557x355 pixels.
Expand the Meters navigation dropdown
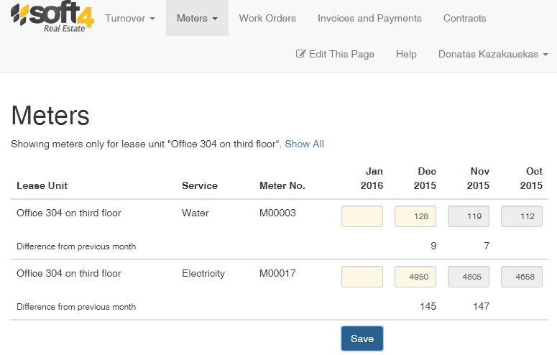pyautogui.click(x=197, y=18)
